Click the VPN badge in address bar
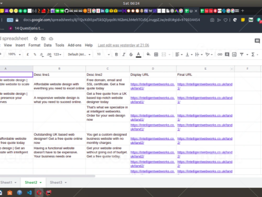This screenshot has width=262, height=197. pyautogui.click(x=10, y=20)
